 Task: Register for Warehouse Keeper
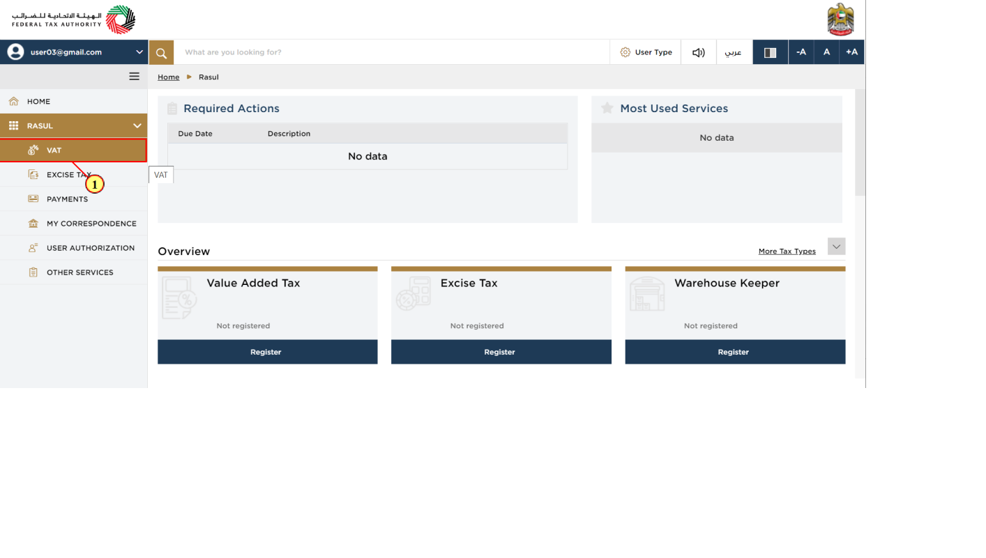(735, 352)
